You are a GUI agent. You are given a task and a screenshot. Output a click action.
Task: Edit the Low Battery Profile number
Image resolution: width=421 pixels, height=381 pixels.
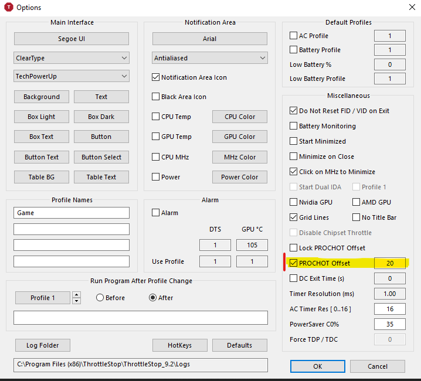390,79
